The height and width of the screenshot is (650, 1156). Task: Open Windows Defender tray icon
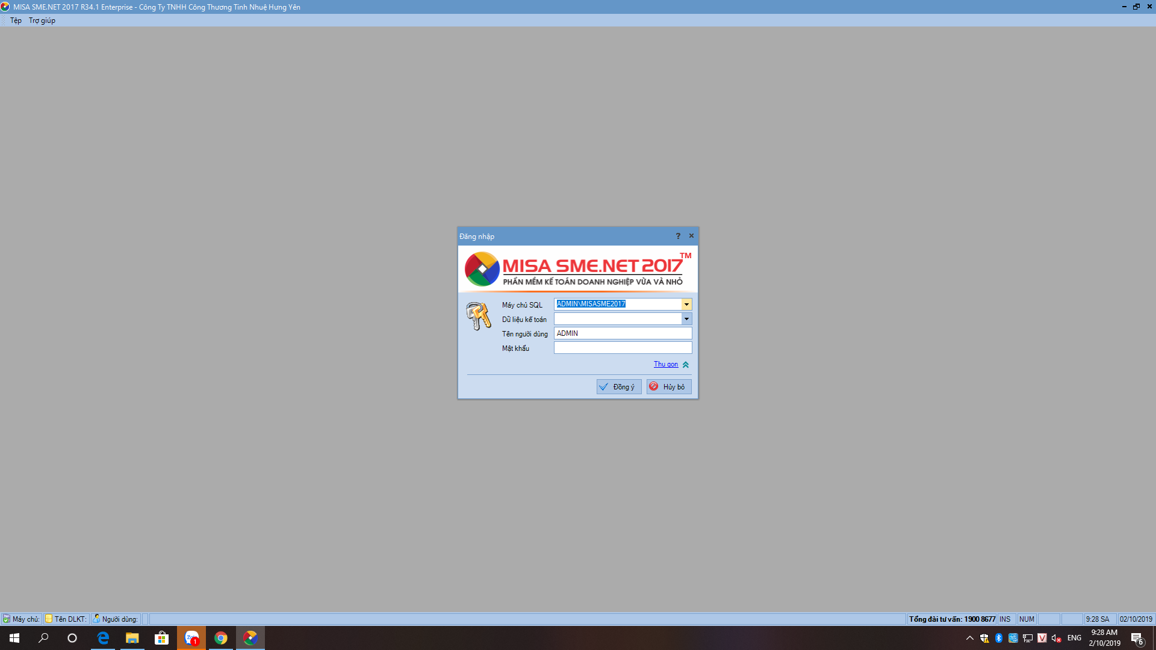984,638
